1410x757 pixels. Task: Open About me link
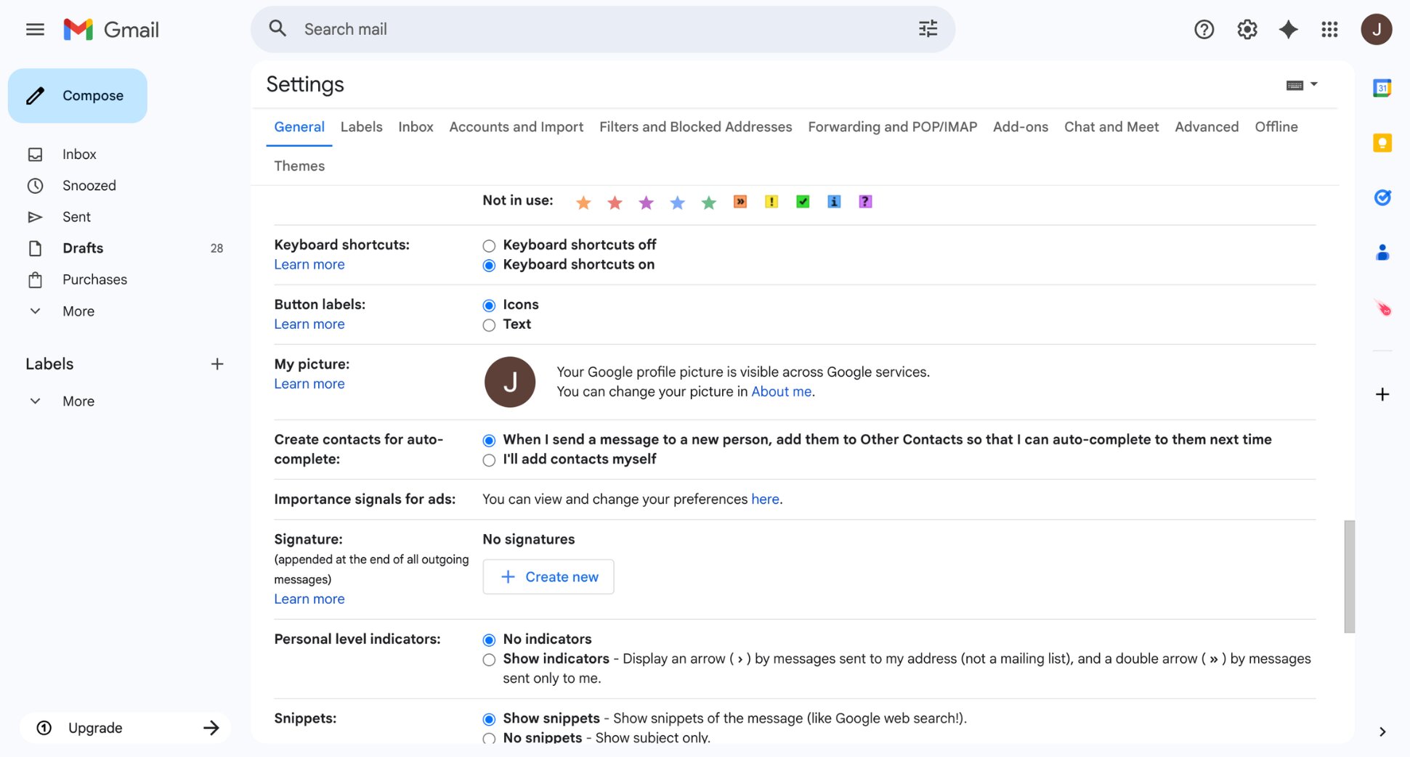[x=781, y=392]
